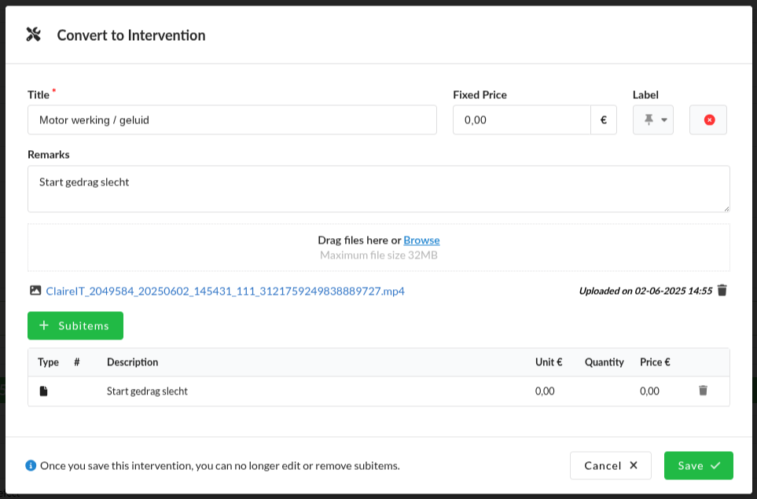This screenshot has width=757, height=499.
Task: Click the image icon beside the uploaded file
Action: [35, 291]
